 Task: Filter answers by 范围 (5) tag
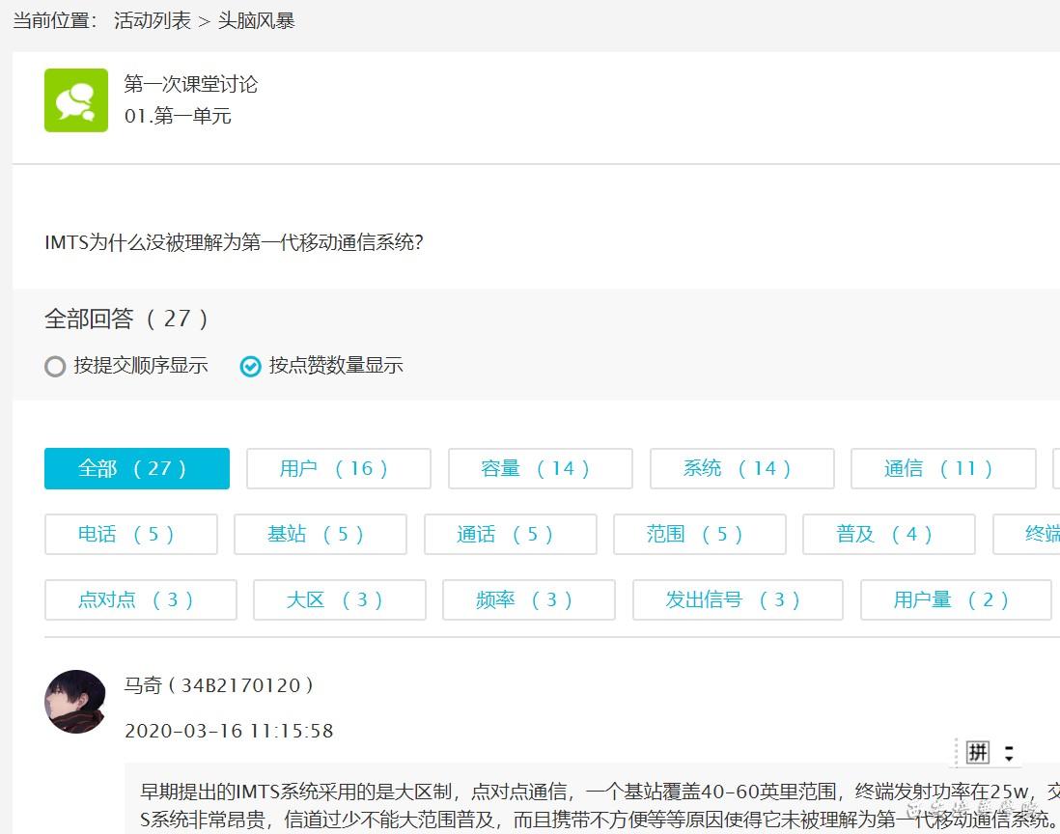pos(699,535)
